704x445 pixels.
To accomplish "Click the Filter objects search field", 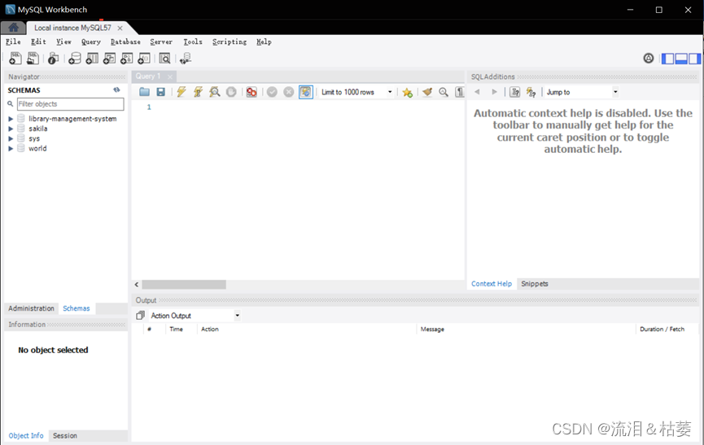I will pos(71,104).
